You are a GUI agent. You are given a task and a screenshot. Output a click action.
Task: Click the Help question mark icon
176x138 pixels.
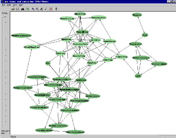(x=56, y=9)
